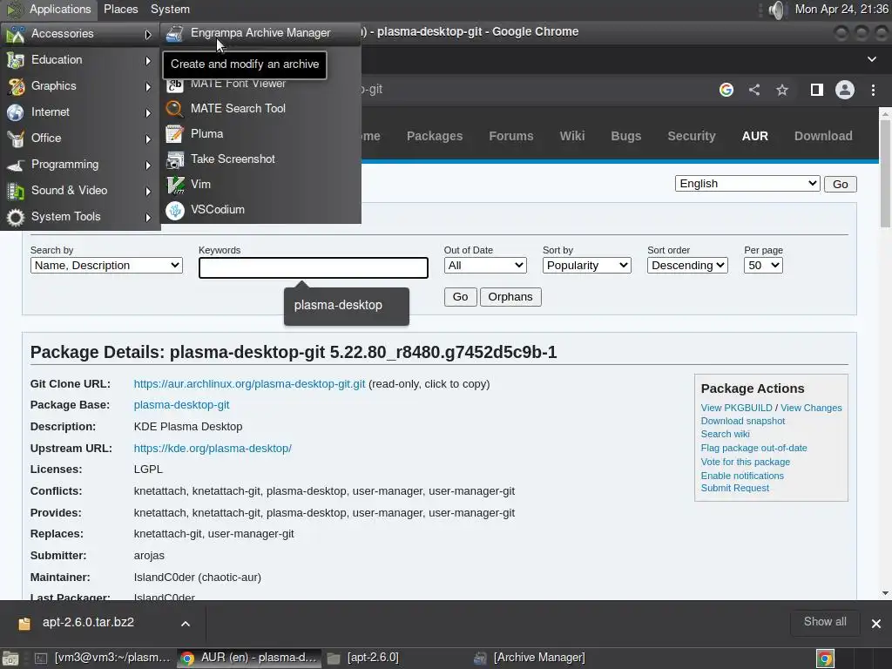Screen dimensions: 892x669
Task: Open the Forums nav tab
Action: tap(510, 136)
